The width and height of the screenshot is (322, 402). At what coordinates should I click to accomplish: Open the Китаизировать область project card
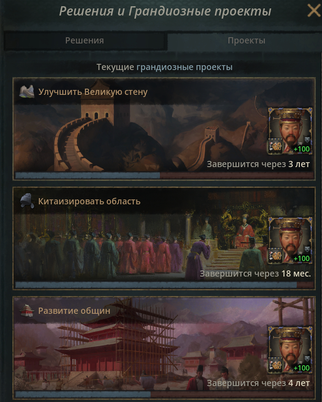tap(164, 239)
